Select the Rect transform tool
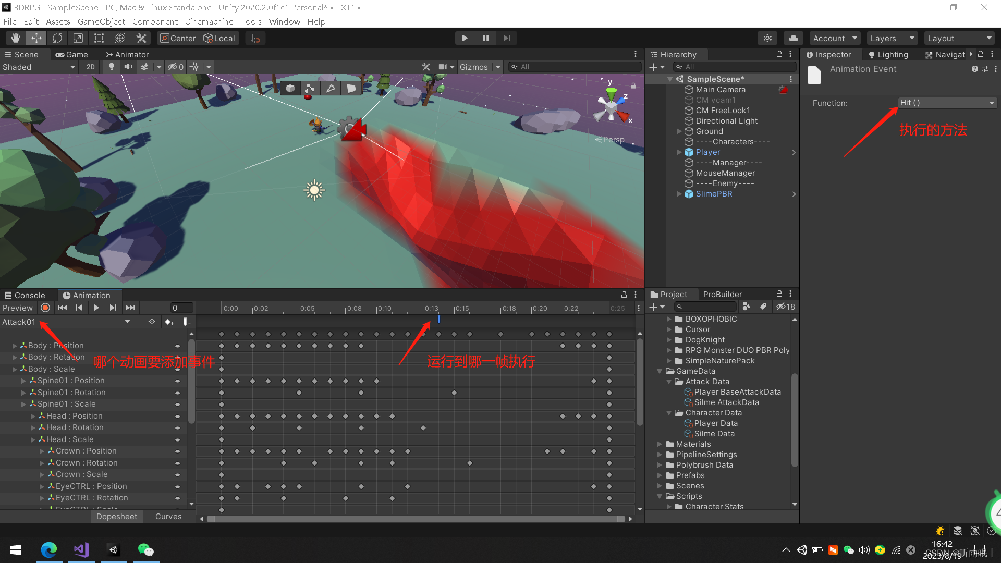The width and height of the screenshot is (1001, 563). [99, 38]
